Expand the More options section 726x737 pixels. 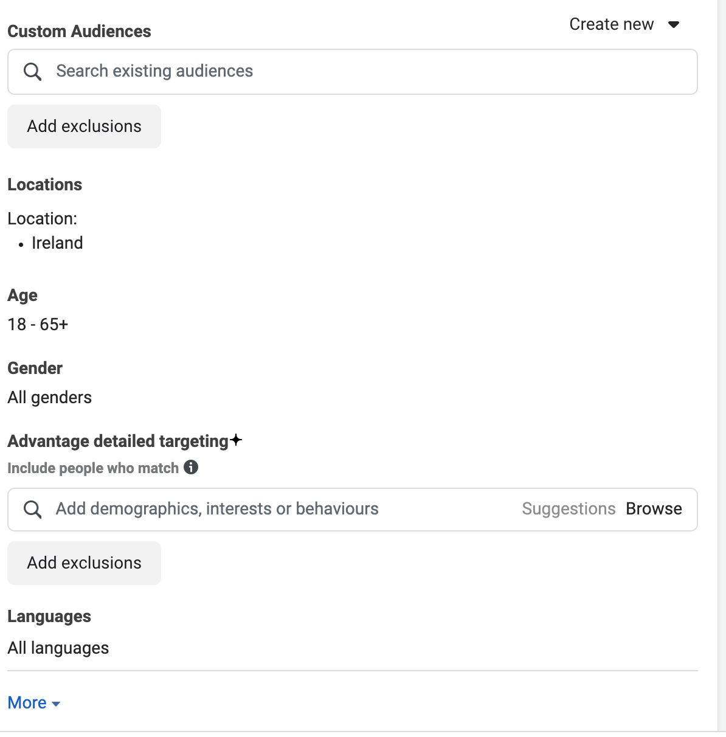coord(27,703)
